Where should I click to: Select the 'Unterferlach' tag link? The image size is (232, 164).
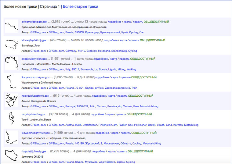[90, 125]
